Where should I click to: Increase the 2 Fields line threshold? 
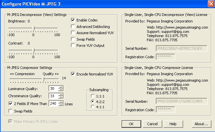[x=60, y=102]
